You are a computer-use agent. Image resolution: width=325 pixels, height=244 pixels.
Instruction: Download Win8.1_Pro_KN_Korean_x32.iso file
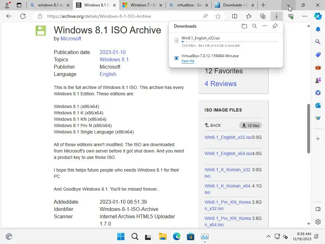coord(228,205)
